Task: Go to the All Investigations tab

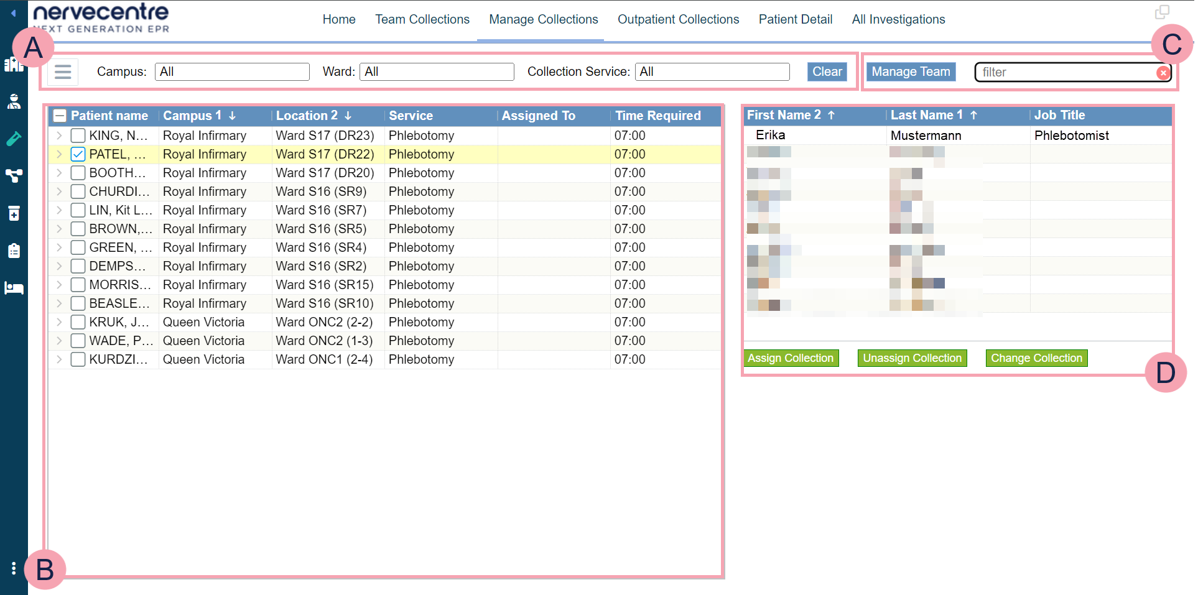Action: [x=898, y=20]
